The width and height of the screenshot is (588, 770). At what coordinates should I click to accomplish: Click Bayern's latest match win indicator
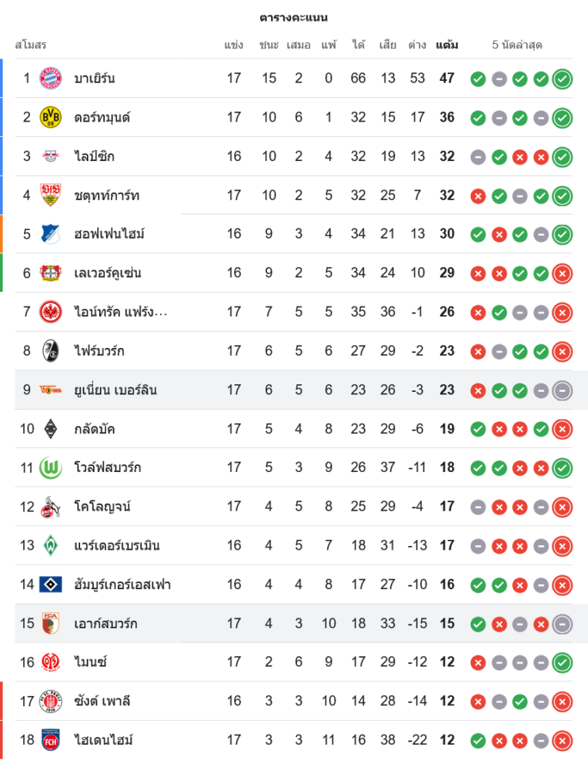pos(563,79)
